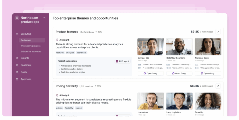Click the Roadmap map icon

coord(17,65)
